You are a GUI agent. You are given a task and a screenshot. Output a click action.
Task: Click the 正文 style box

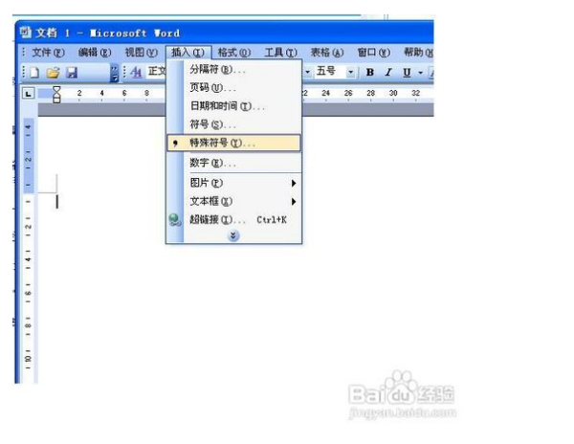157,72
